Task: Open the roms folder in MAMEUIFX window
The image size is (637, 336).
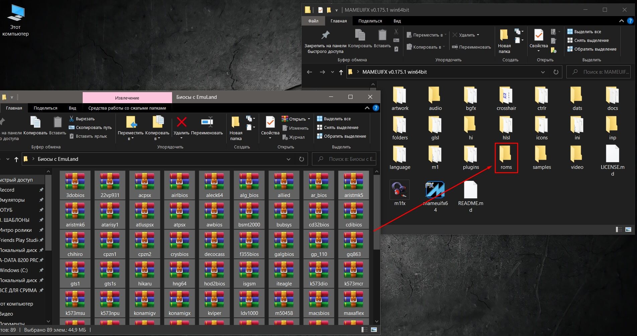Action: (506, 158)
